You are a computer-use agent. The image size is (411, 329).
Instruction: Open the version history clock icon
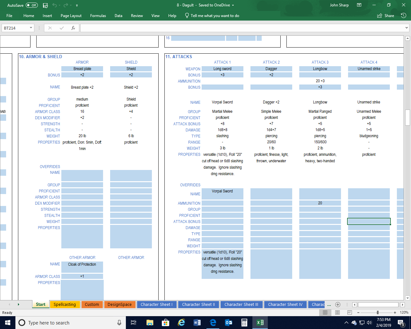(404, 15)
